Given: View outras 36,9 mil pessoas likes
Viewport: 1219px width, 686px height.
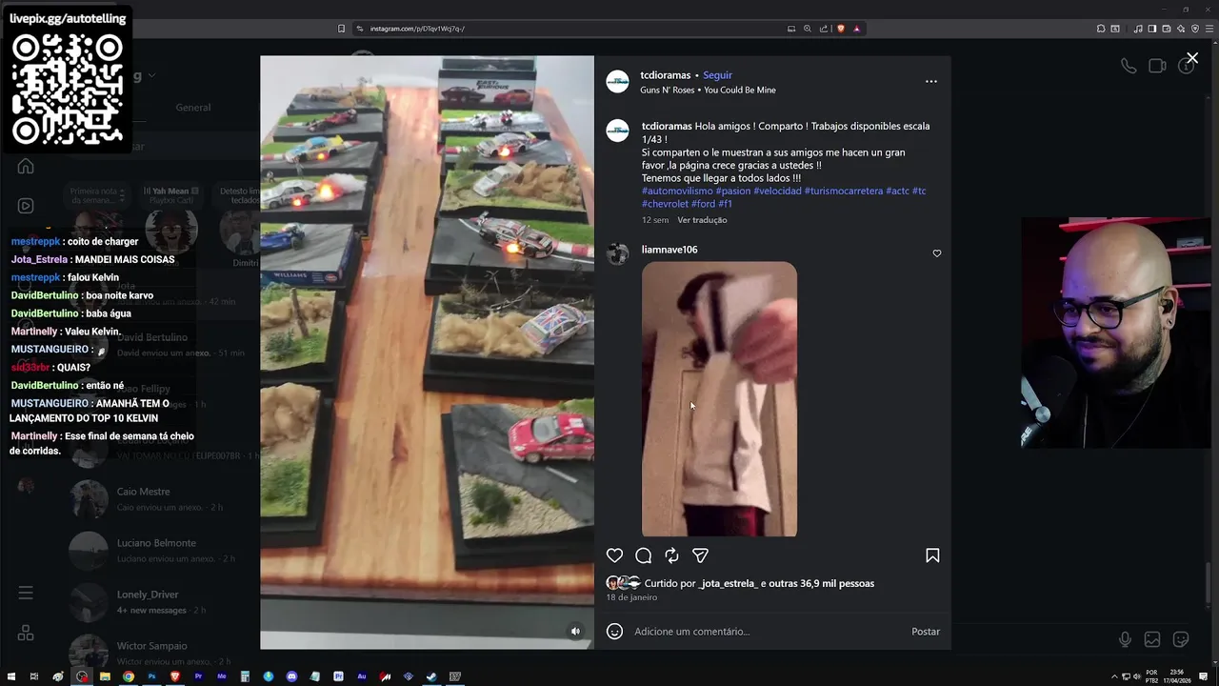Looking at the screenshot, I should pos(822,583).
